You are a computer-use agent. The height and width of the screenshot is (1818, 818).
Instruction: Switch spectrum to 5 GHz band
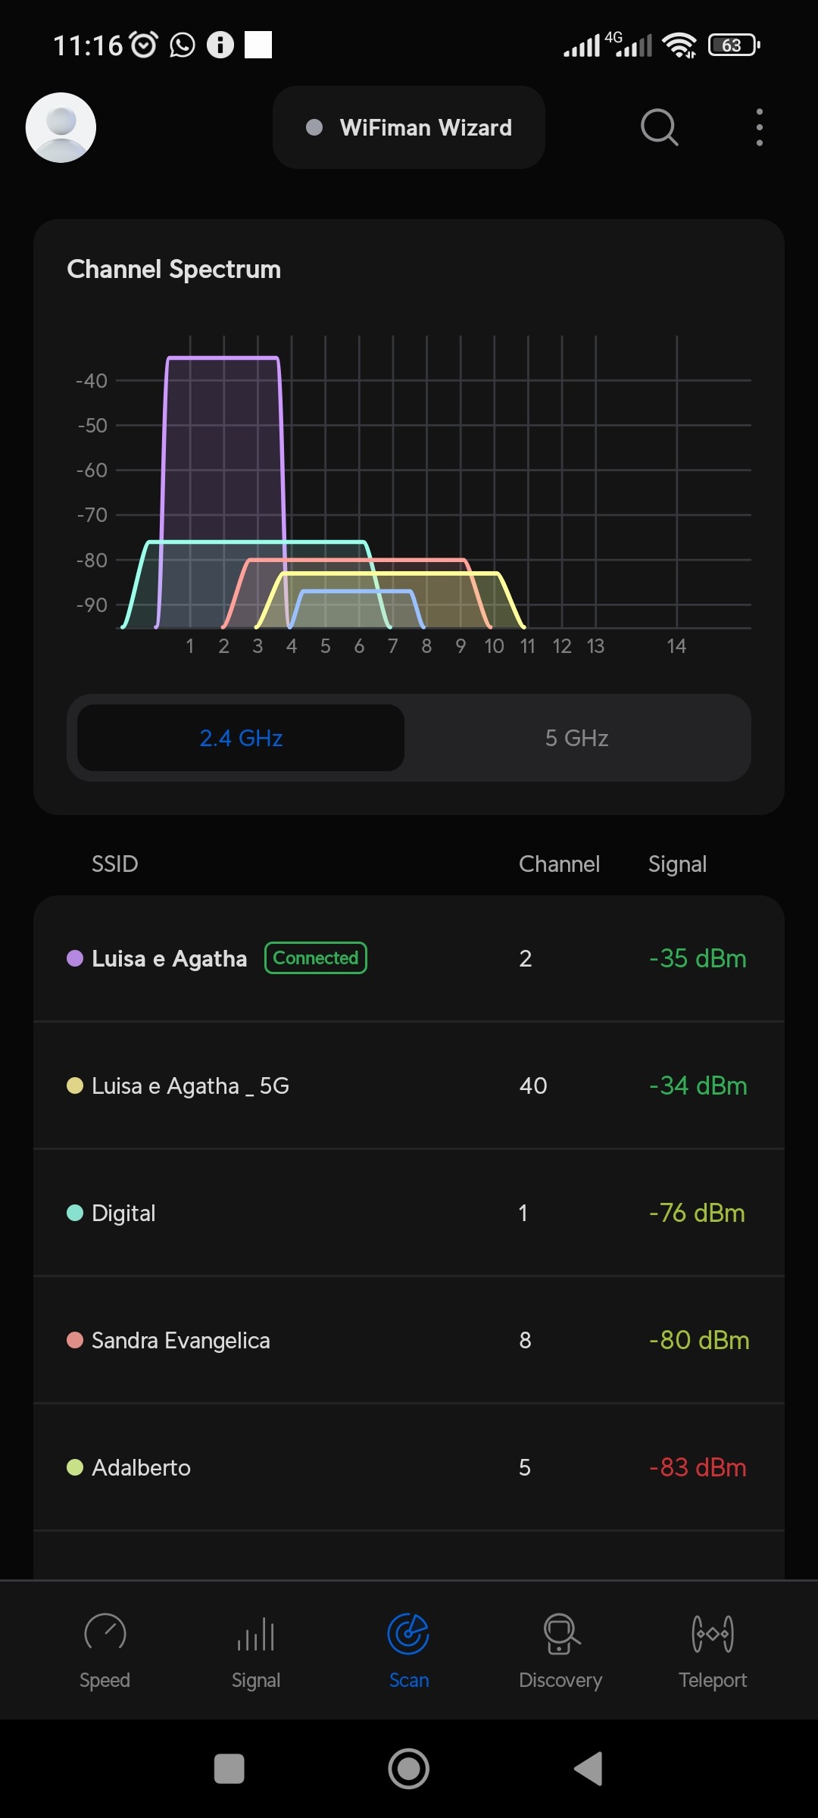(x=577, y=738)
